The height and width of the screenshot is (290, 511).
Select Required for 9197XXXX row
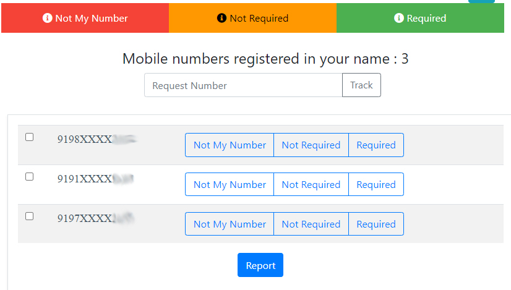coord(376,224)
